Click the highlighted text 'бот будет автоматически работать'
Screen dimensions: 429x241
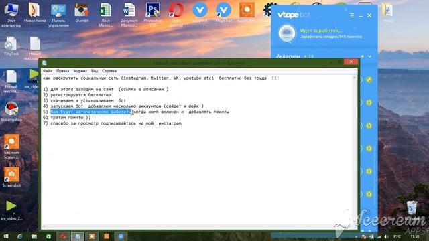click(91, 112)
